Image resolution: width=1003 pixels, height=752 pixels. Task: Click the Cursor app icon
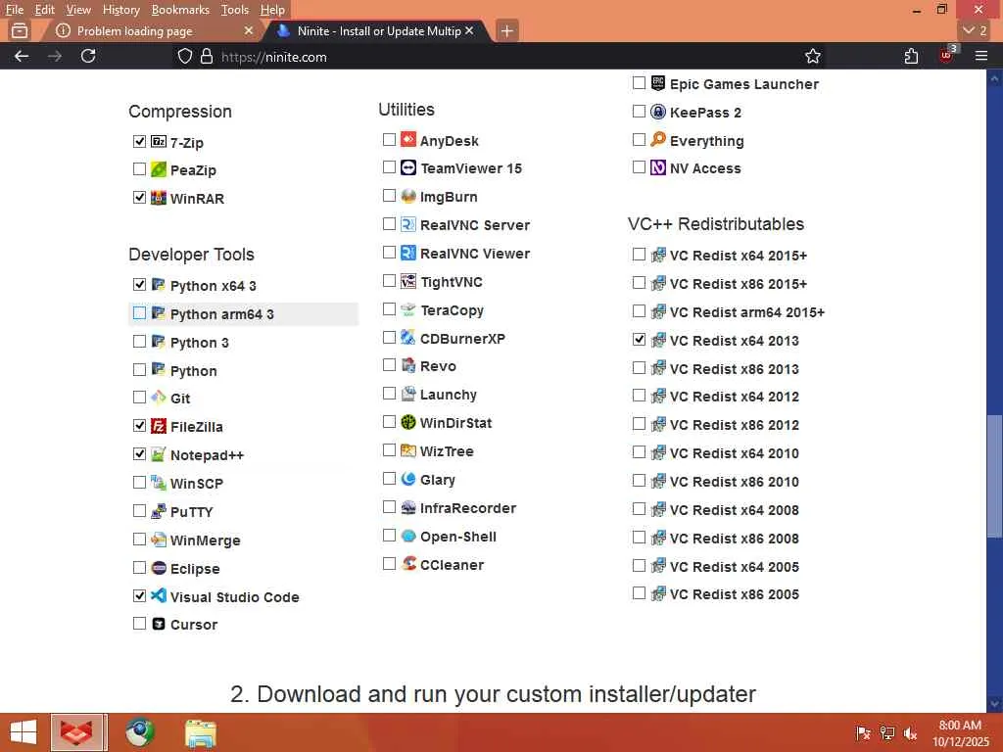point(159,624)
